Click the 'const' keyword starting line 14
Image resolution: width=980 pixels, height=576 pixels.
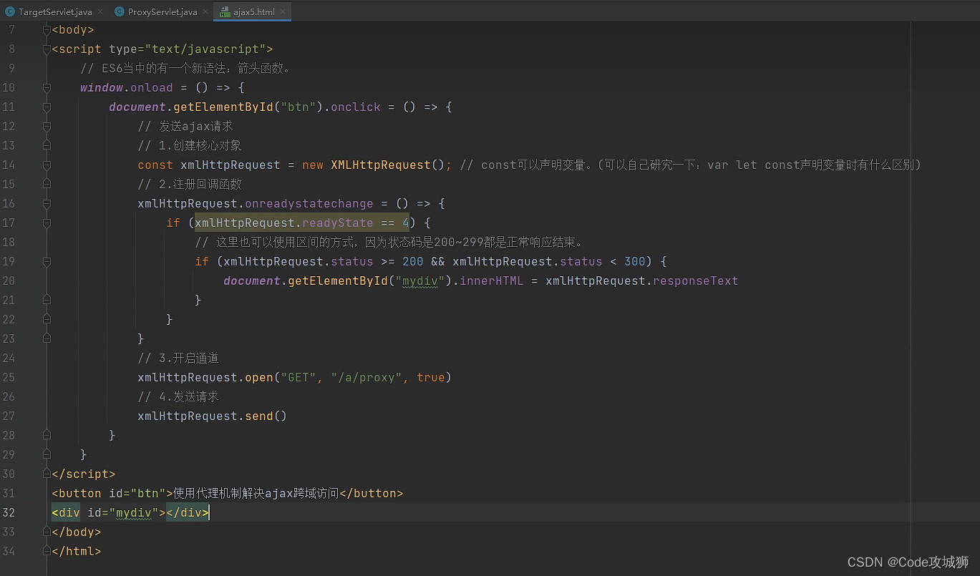[x=155, y=165]
